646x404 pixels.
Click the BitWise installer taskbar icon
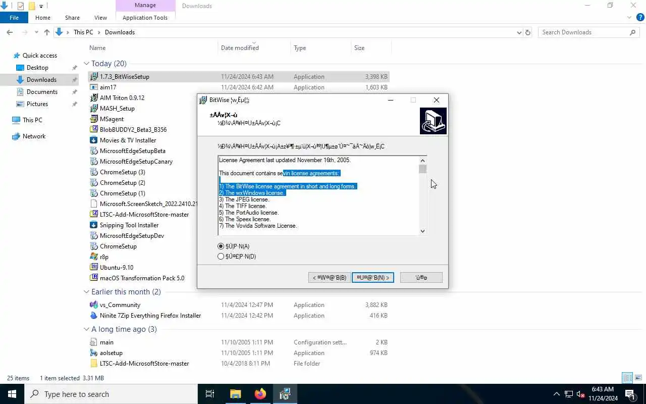pos(285,394)
